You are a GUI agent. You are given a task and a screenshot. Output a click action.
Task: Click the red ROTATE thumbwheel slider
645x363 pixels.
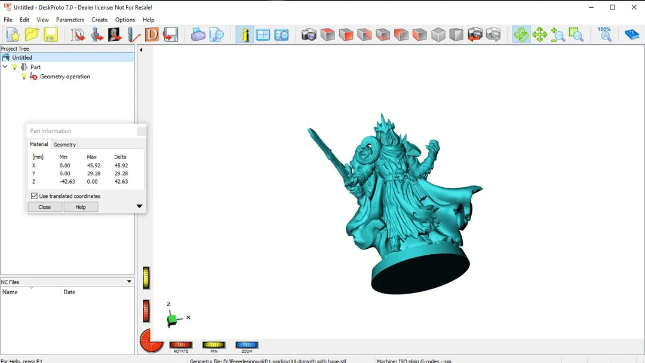click(x=180, y=344)
